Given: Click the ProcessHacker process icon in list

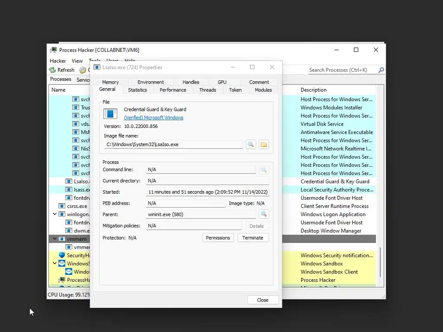Looking at the screenshot, I should [x=62, y=280].
